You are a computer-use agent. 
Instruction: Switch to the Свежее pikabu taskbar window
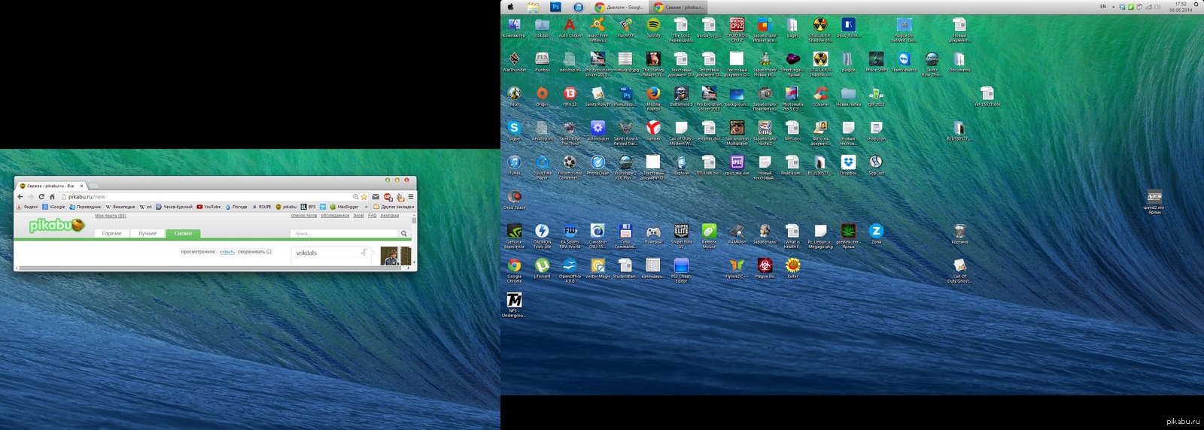678,7
